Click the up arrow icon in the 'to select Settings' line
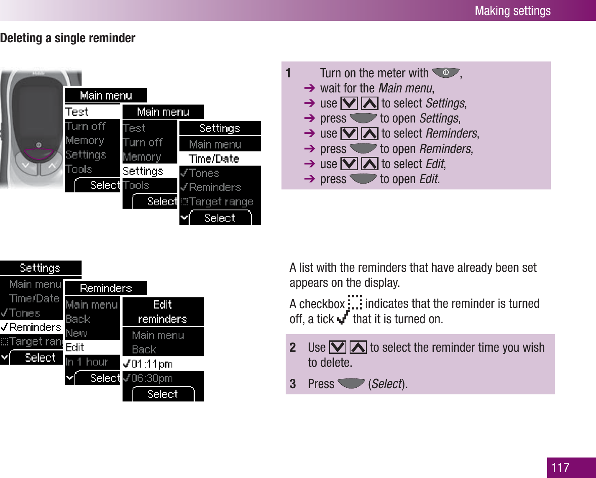The image size is (596, 478). (x=370, y=103)
